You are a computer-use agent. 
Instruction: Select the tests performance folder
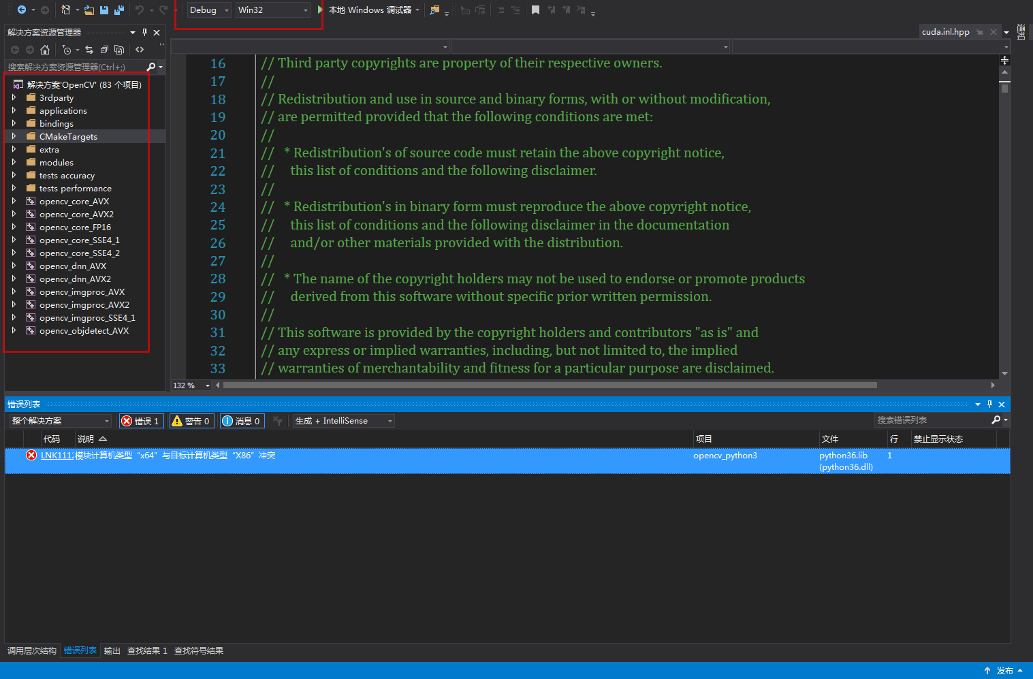(x=76, y=188)
